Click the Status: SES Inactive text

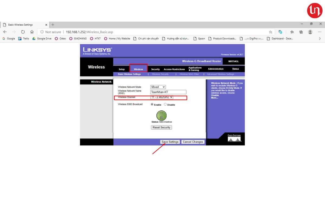pyautogui.click(x=162, y=122)
